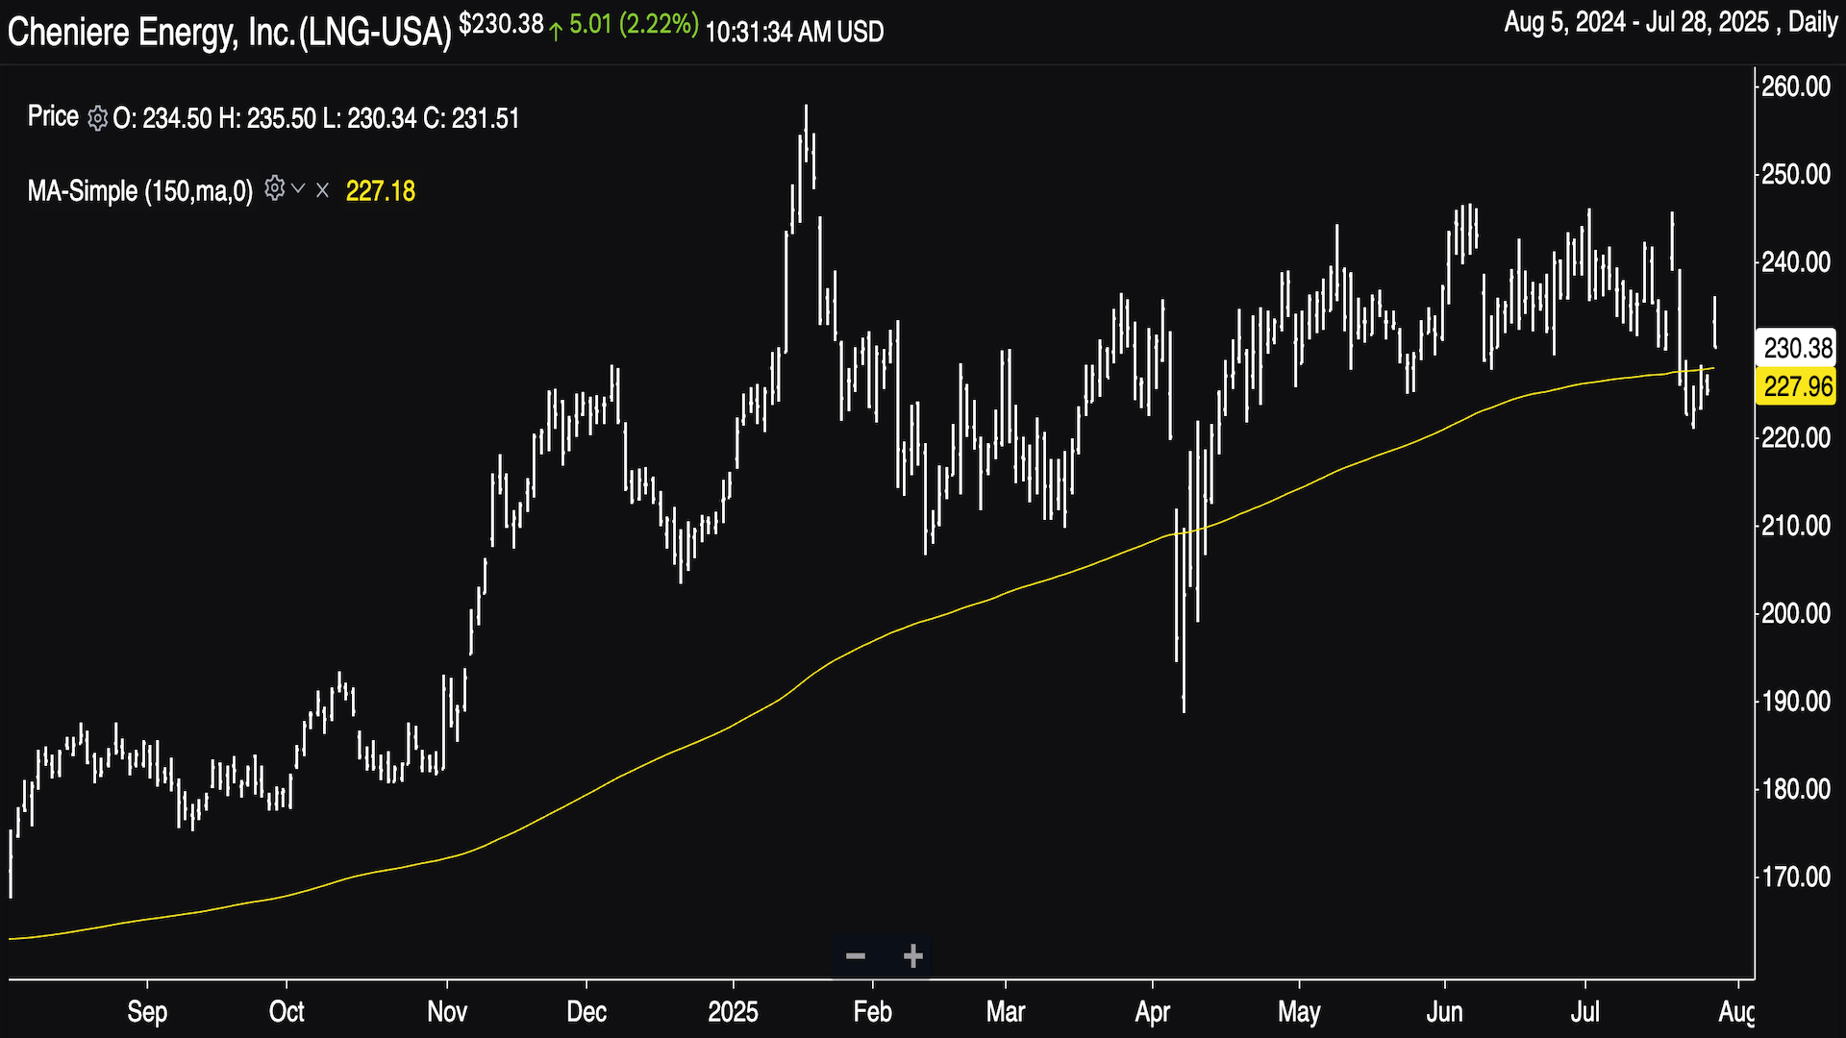Click the OHLC values readout
This screenshot has height=1038, width=1846.
(x=316, y=118)
